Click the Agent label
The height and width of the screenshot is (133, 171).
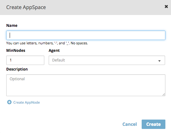click(54, 51)
